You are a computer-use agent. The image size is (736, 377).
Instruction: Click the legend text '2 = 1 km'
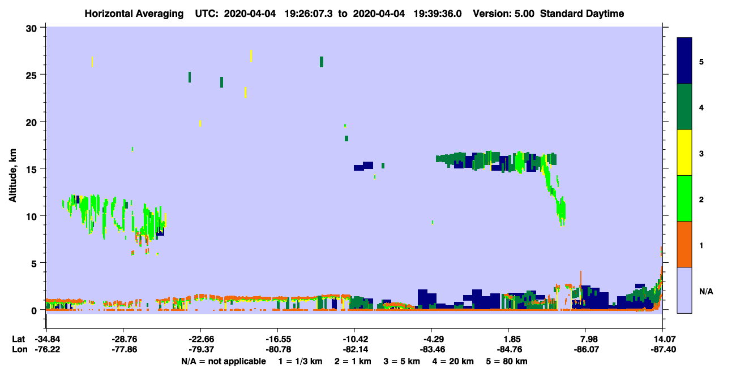pos(353,361)
